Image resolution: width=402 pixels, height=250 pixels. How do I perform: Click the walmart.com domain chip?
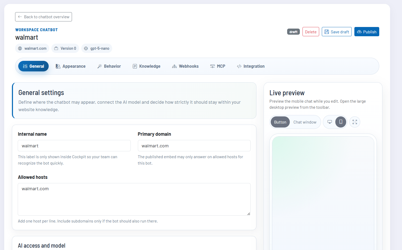pyautogui.click(x=32, y=48)
